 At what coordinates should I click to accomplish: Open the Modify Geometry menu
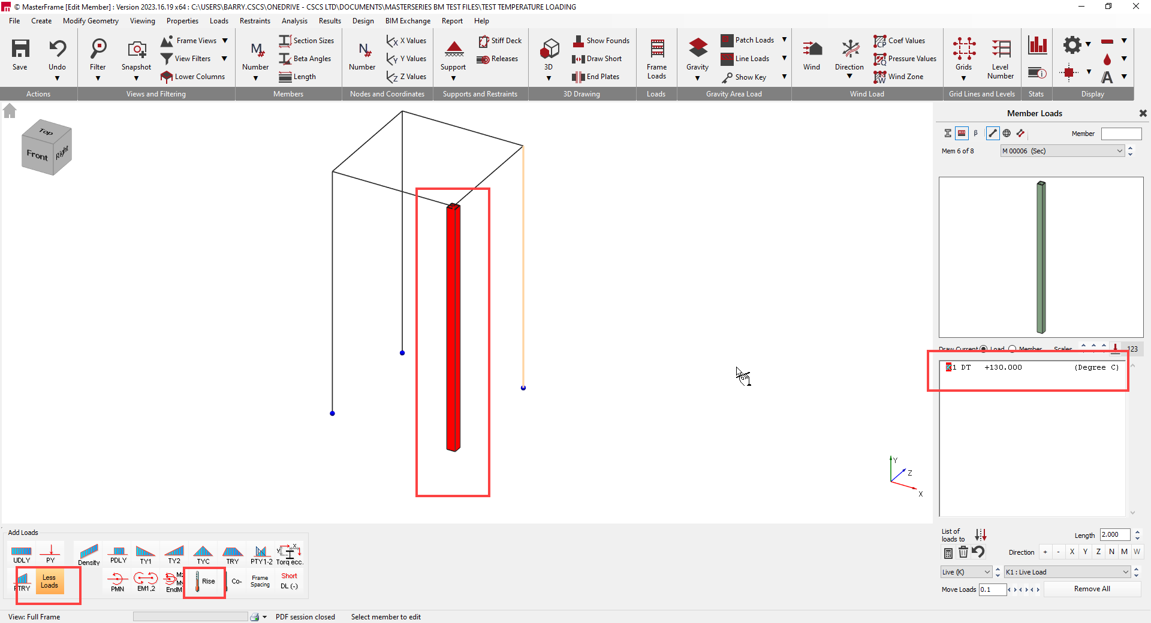[91, 21]
